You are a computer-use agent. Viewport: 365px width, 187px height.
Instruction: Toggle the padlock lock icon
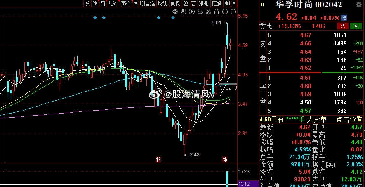(x=217, y=12)
